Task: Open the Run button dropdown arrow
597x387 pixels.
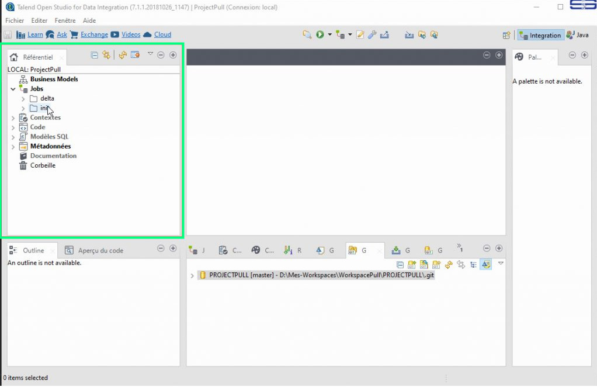Action: 329,34
